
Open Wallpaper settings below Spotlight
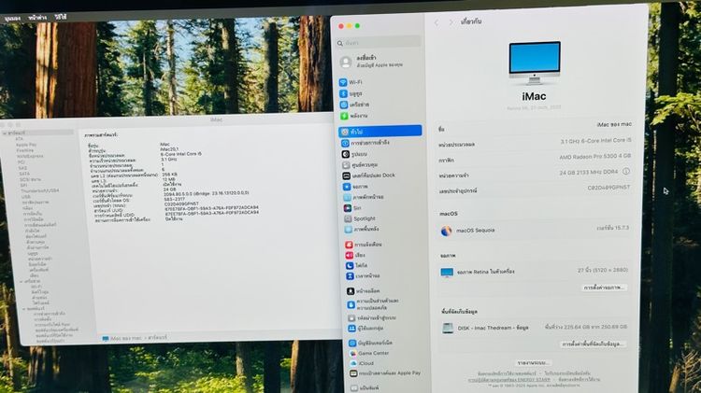coord(361,229)
